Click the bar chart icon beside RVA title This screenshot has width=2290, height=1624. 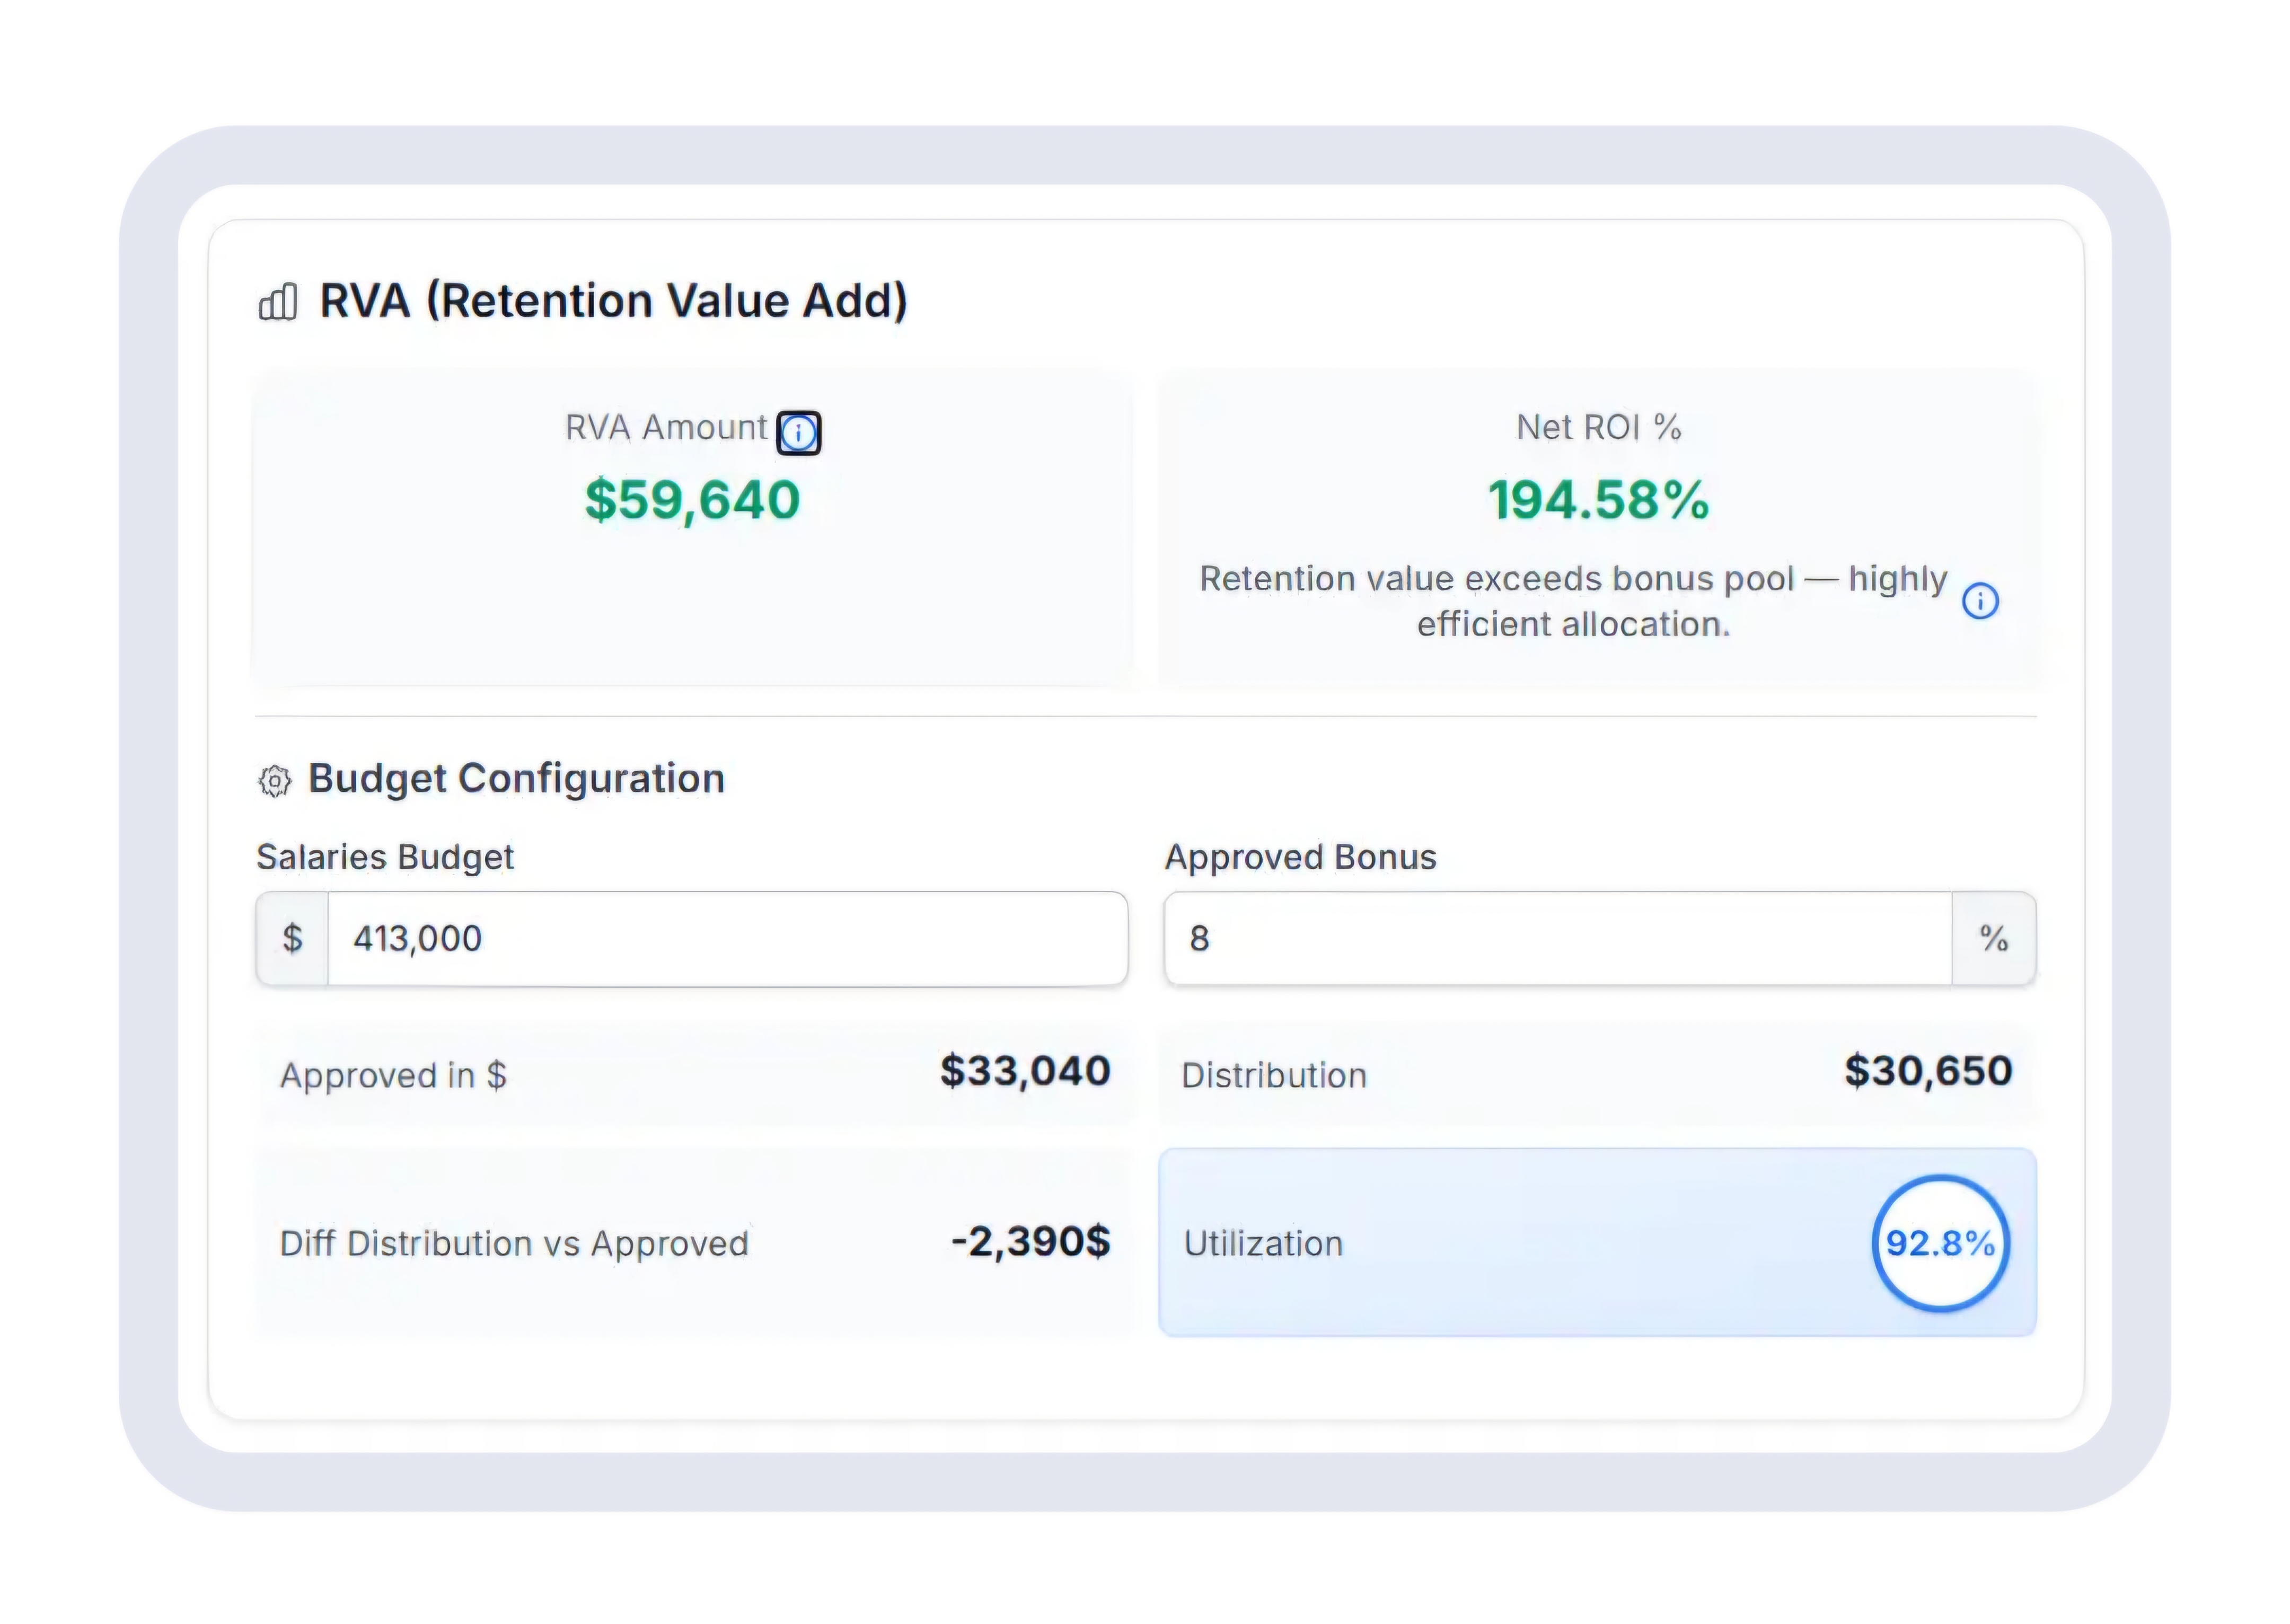coord(278,301)
